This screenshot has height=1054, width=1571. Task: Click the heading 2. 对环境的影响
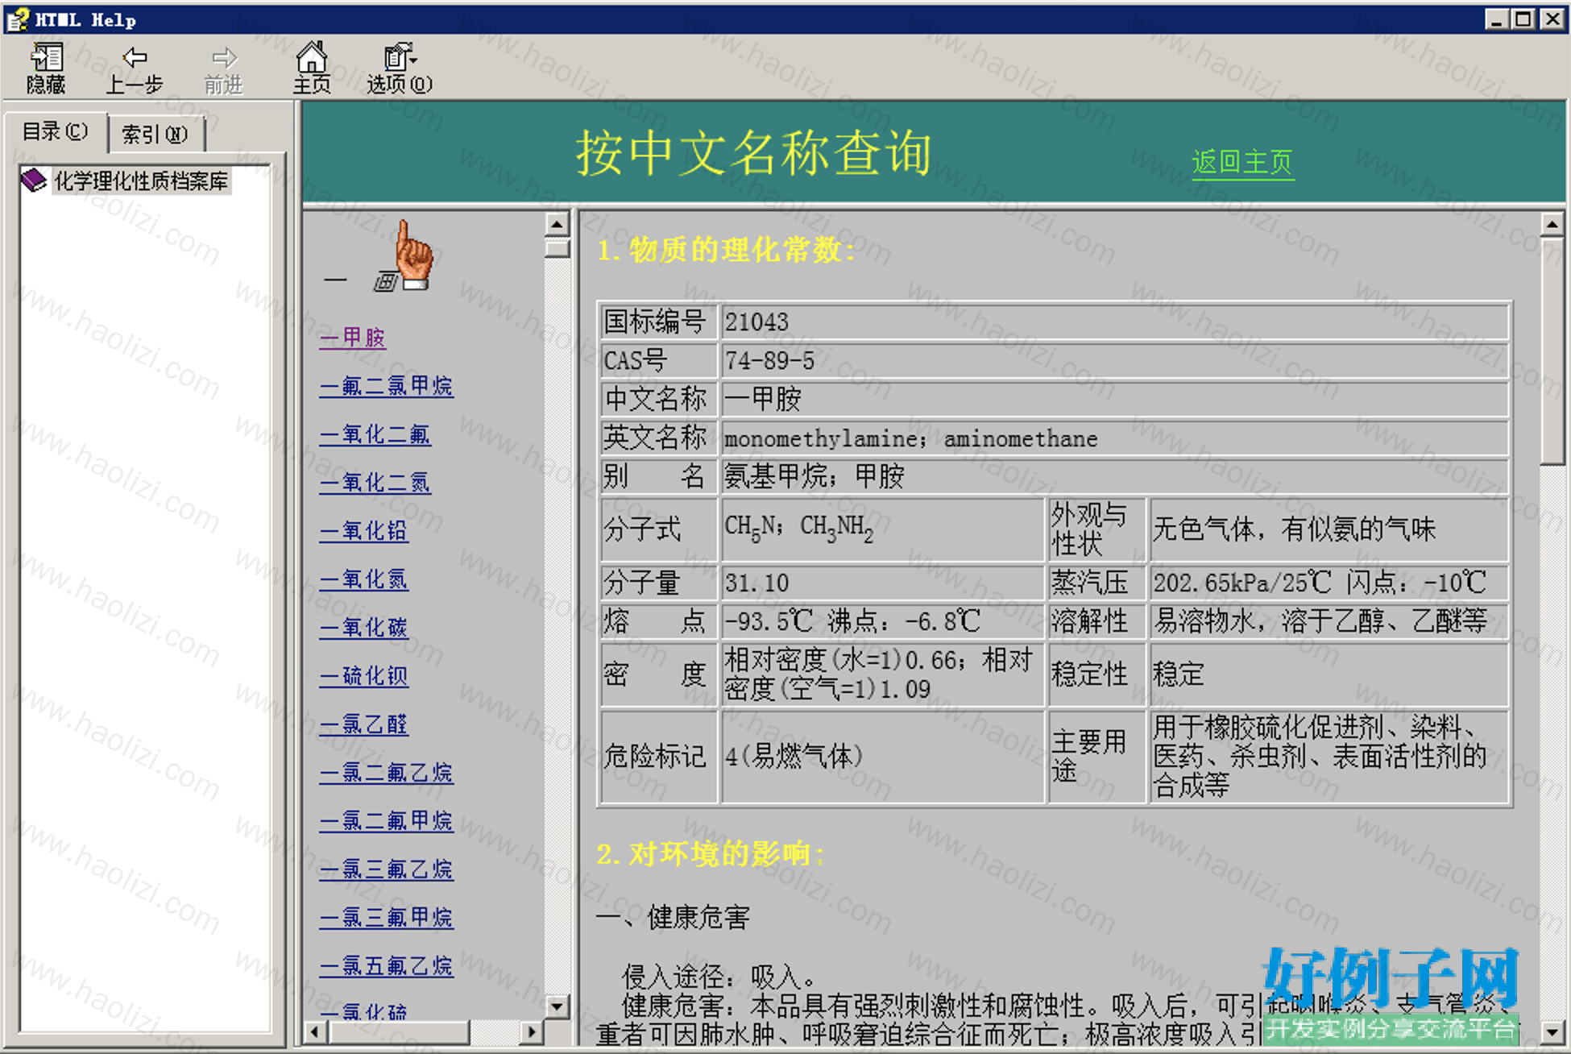click(711, 853)
